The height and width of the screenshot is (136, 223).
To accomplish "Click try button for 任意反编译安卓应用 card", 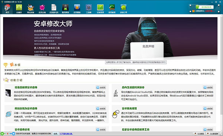I will (x=101, y=87).
